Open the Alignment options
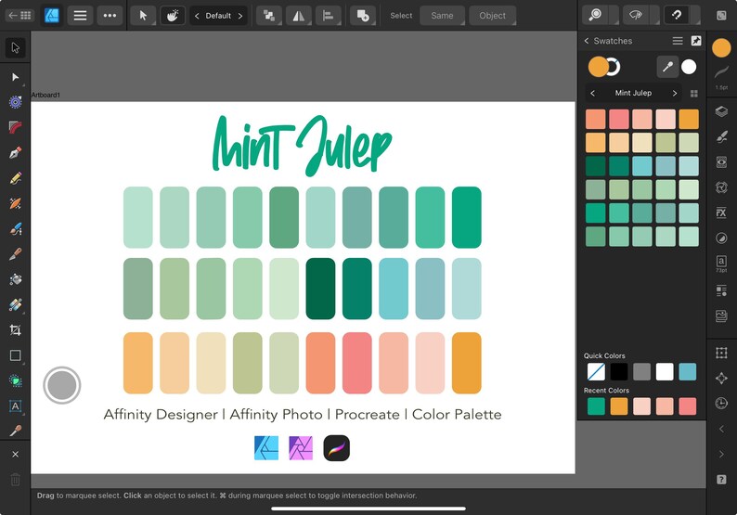 pyautogui.click(x=328, y=16)
